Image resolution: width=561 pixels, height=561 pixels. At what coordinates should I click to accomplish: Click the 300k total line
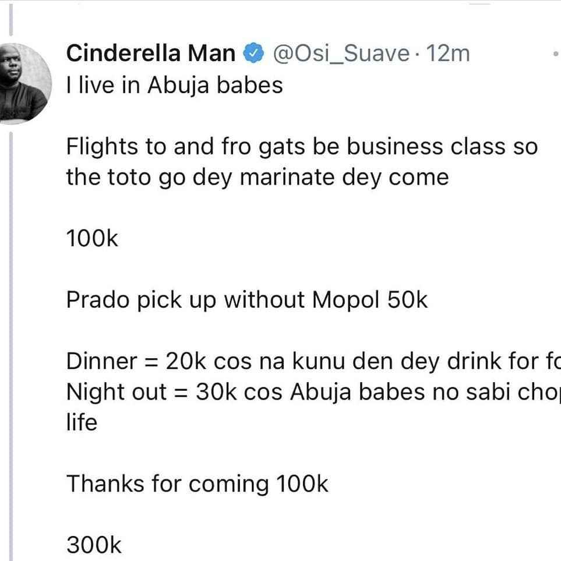[x=94, y=545]
